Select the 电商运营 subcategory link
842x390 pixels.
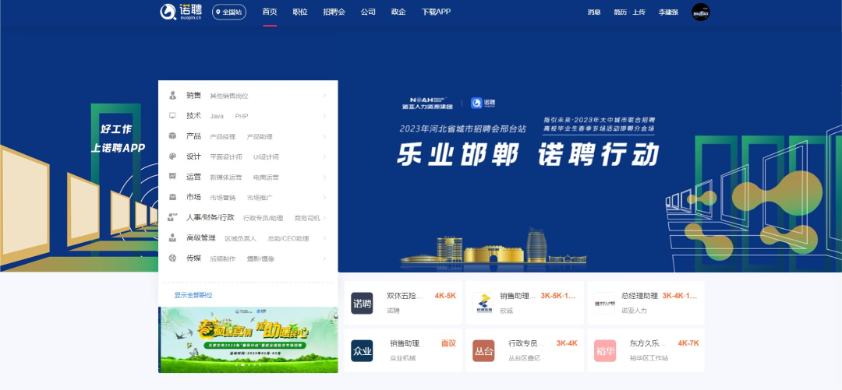[x=266, y=177]
